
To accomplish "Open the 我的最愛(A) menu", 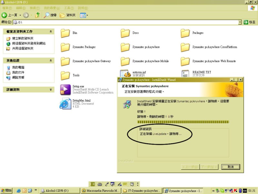I will point(52,8).
